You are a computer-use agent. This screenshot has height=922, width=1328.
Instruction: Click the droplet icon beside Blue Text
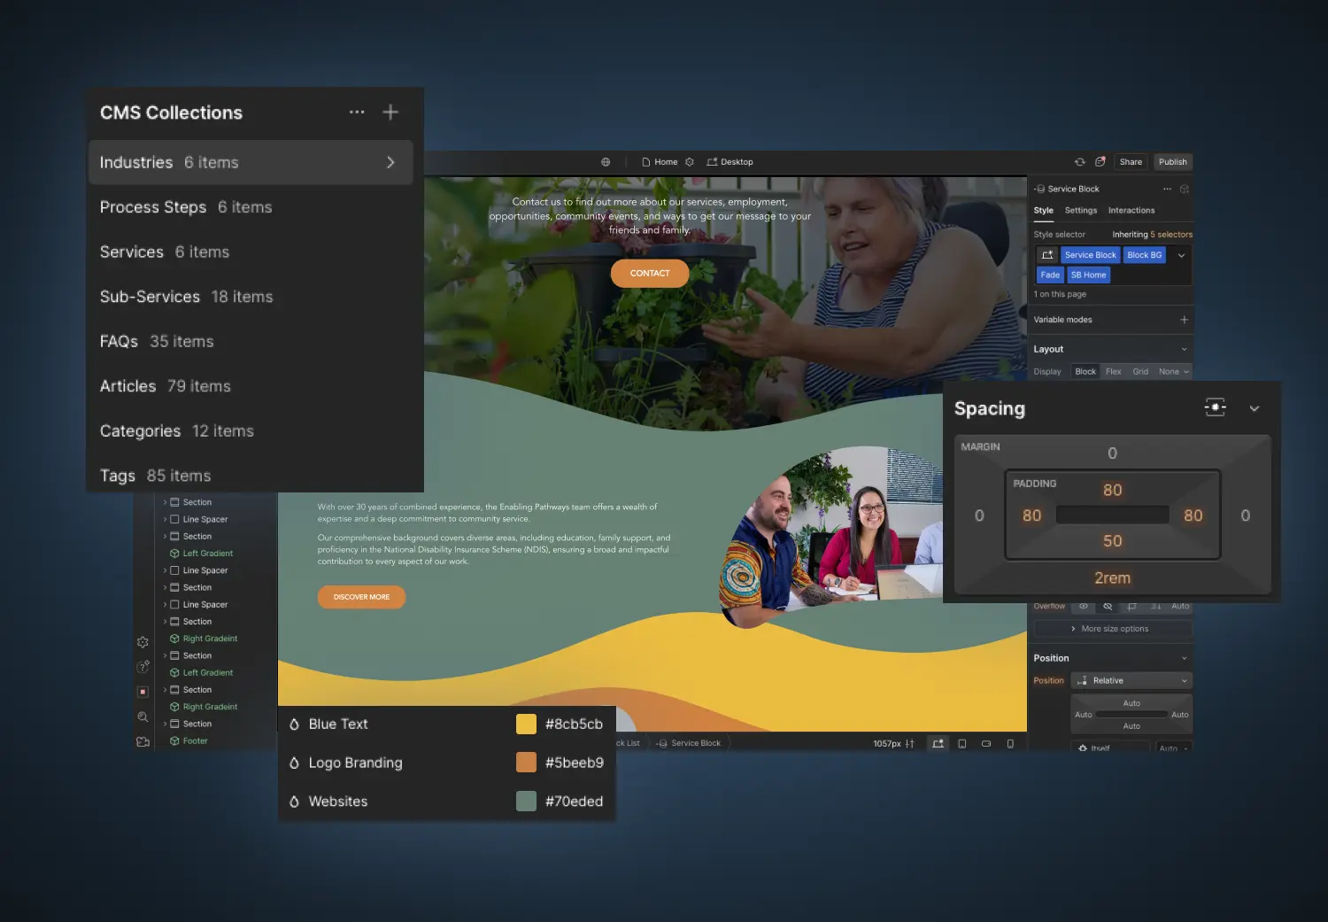tap(294, 724)
